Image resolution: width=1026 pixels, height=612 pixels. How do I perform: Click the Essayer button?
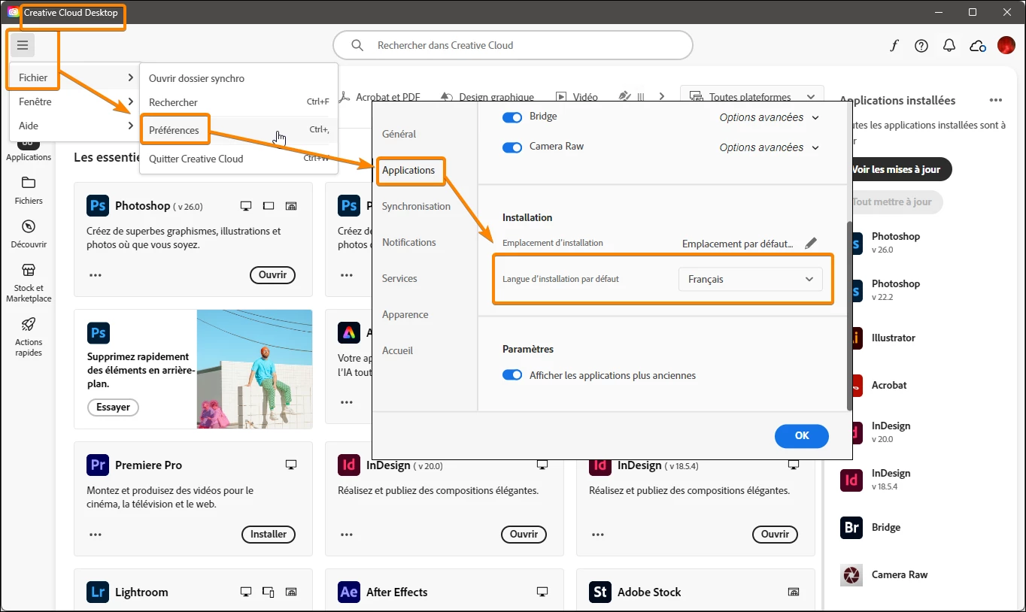pyautogui.click(x=113, y=407)
